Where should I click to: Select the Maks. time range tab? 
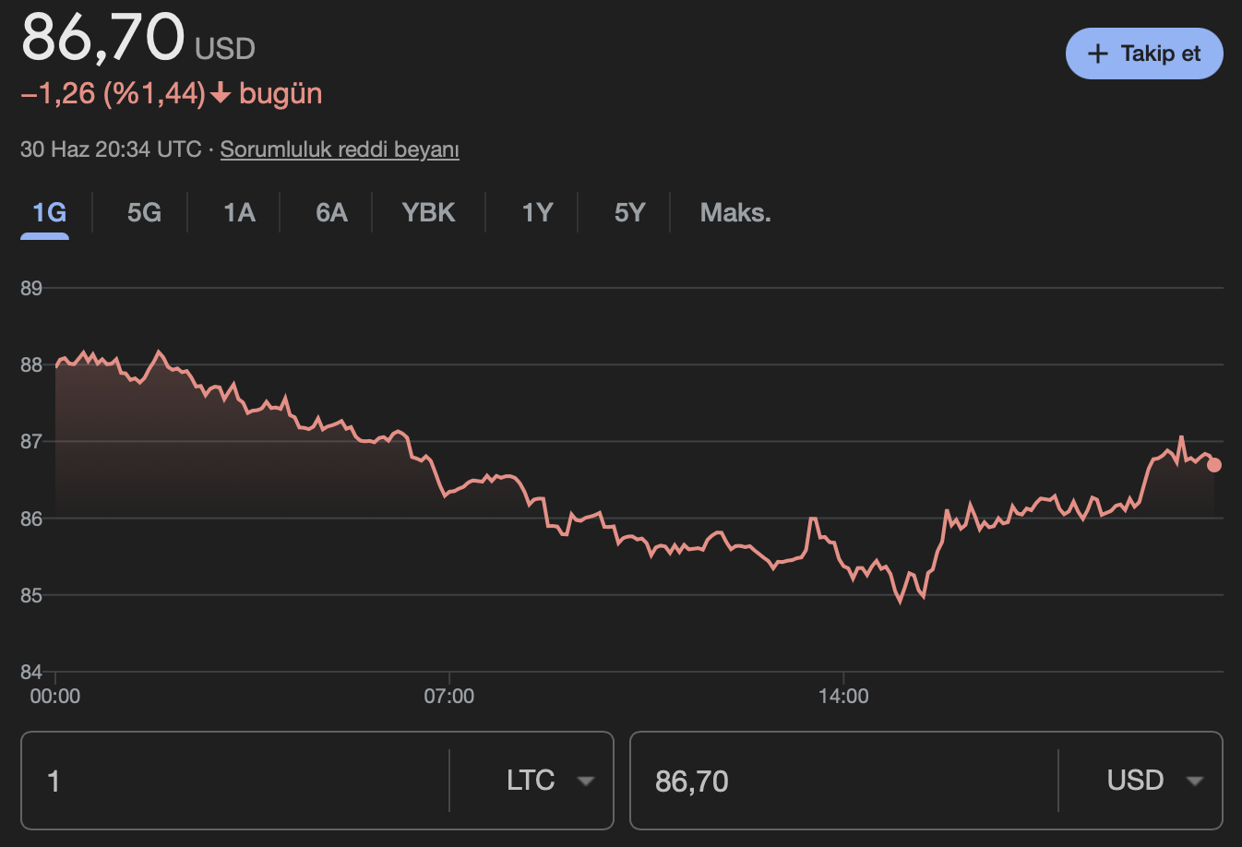(x=735, y=213)
